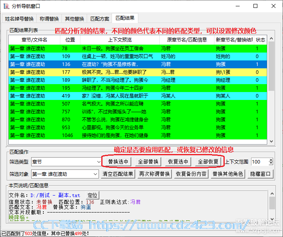Image resolution: width=283 pixels, height=237 pixels.
Task: Click info panel scrollbar down arrow
Action: tap(272, 219)
